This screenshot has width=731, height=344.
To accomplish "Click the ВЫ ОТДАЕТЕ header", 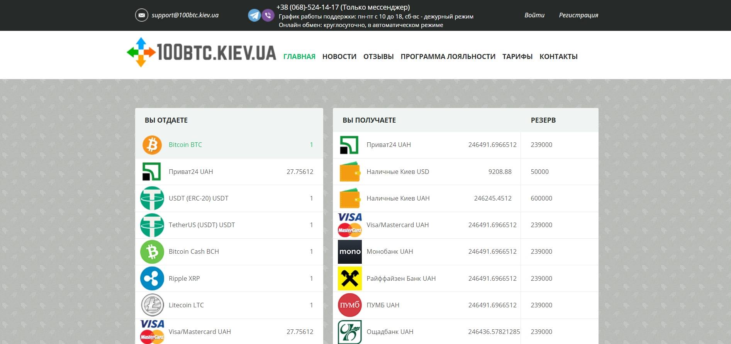I will click(x=166, y=120).
